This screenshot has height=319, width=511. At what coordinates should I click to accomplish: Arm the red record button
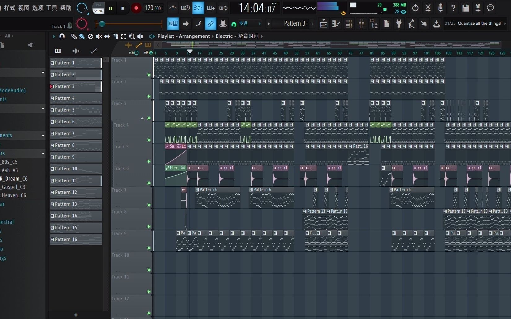(136, 8)
